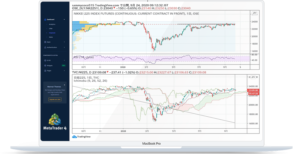The height and width of the screenshot is (154, 305).
Task: Expand the UI Kit menu arrow
Action: (x=64, y=60)
